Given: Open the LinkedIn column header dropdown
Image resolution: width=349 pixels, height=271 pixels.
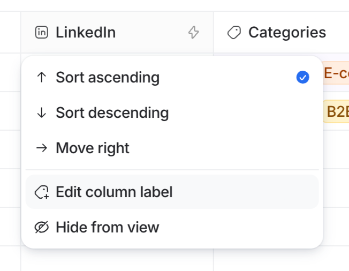Looking at the screenshot, I should (86, 33).
